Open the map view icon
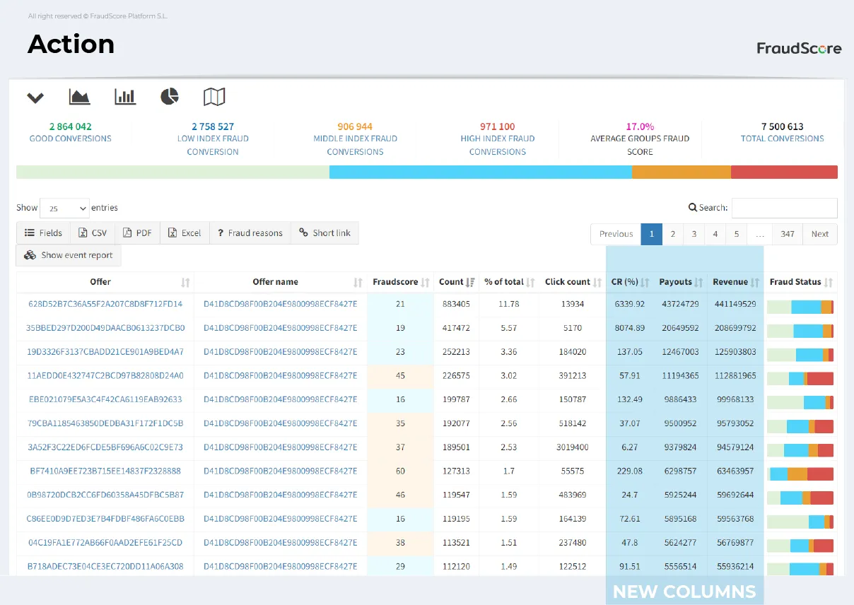The height and width of the screenshot is (605, 854). click(x=214, y=97)
